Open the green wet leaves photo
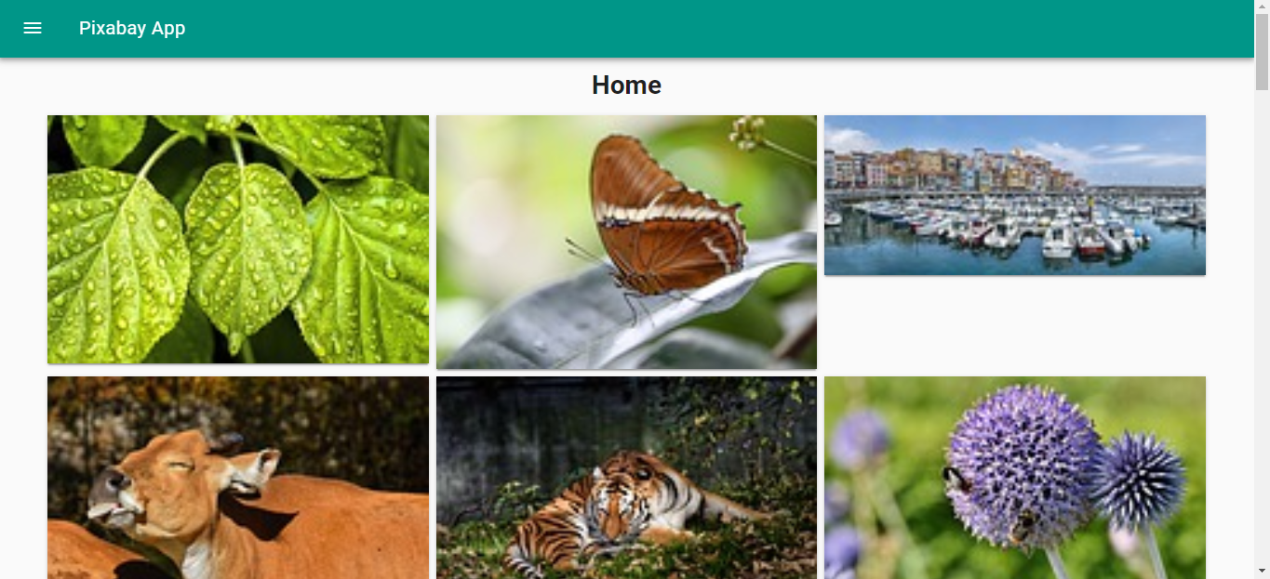The height and width of the screenshot is (579, 1270). pos(238,239)
